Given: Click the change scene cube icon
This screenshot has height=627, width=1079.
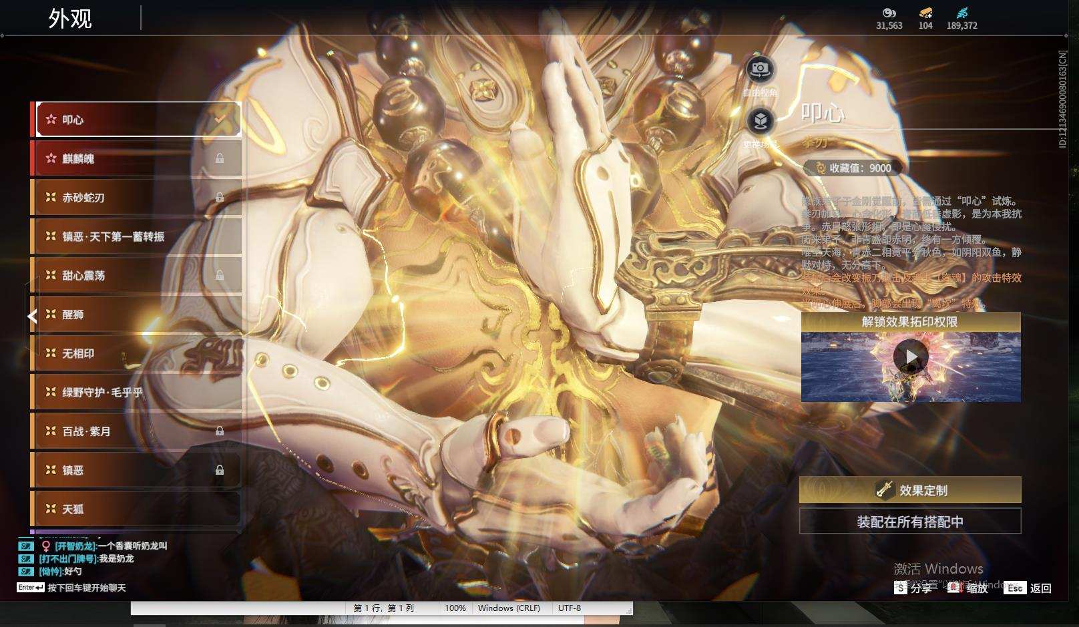Looking at the screenshot, I should [760, 122].
